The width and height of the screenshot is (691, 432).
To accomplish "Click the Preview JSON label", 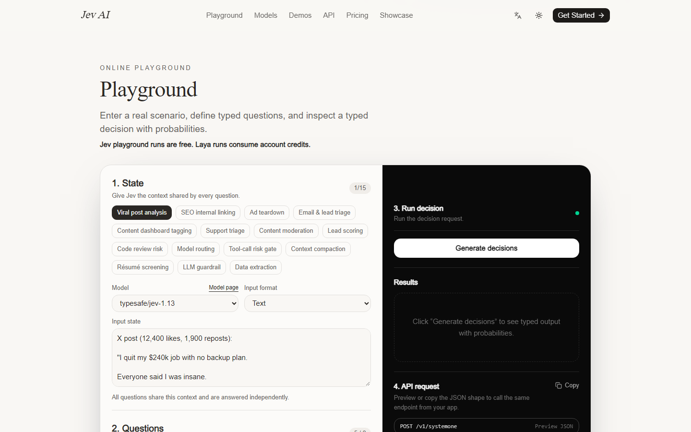I will (554, 426).
